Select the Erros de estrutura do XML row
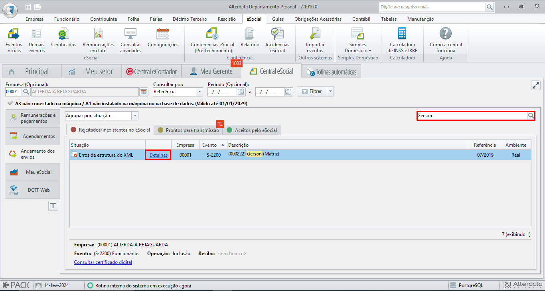 (x=300, y=155)
